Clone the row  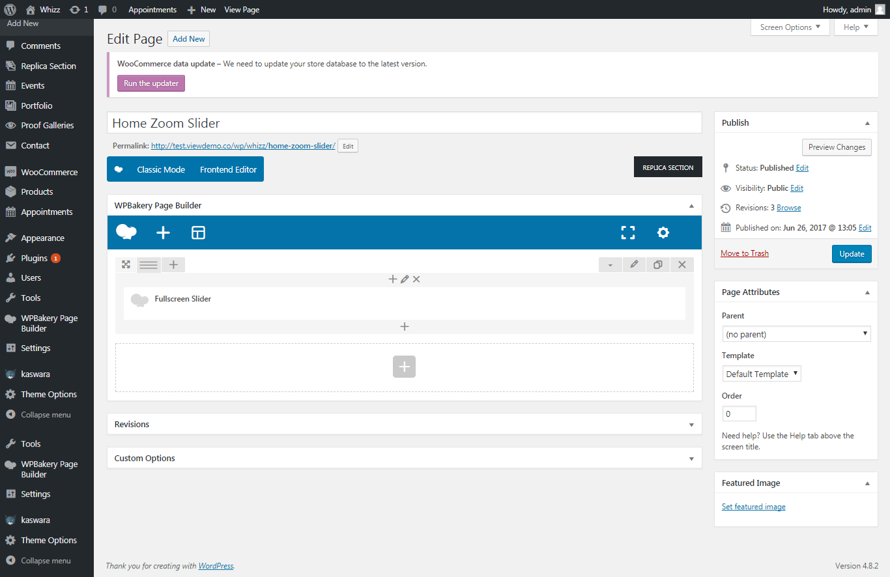[658, 264]
